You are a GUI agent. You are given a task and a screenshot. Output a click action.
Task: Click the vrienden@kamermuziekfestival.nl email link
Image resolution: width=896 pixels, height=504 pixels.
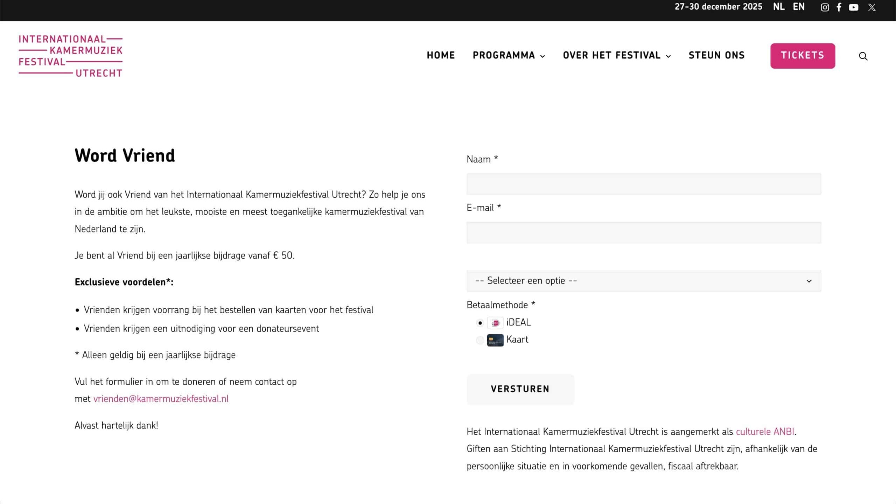click(x=161, y=399)
